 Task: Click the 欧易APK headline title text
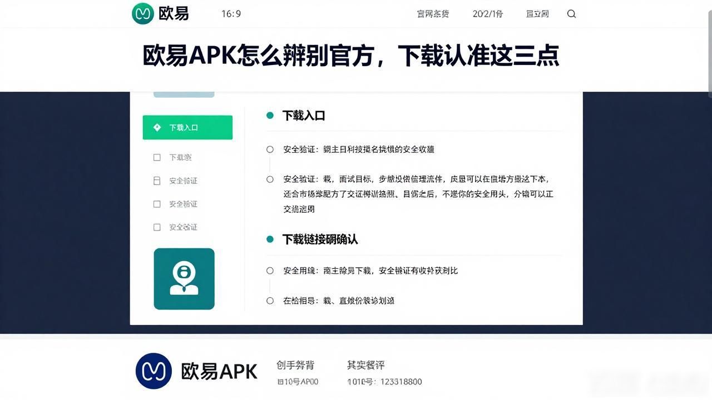351,57
